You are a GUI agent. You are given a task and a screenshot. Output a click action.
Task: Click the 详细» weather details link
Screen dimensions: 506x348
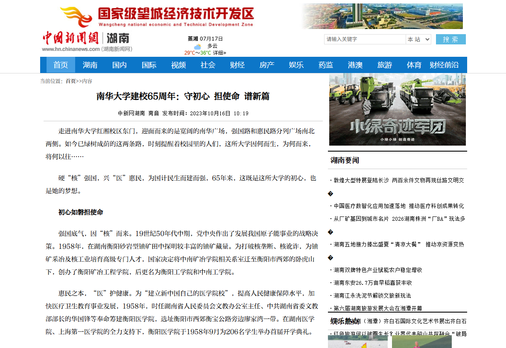pyautogui.click(x=219, y=53)
